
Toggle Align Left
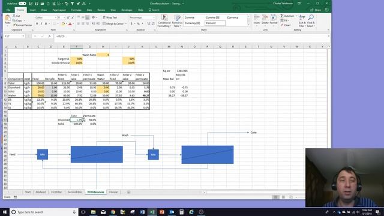[x=79, y=24]
